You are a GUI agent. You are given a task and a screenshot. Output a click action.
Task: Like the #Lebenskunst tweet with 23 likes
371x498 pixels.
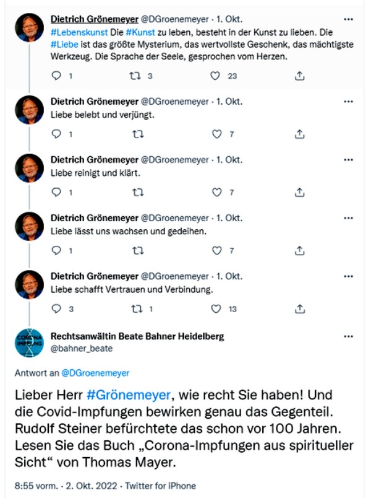click(x=216, y=76)
